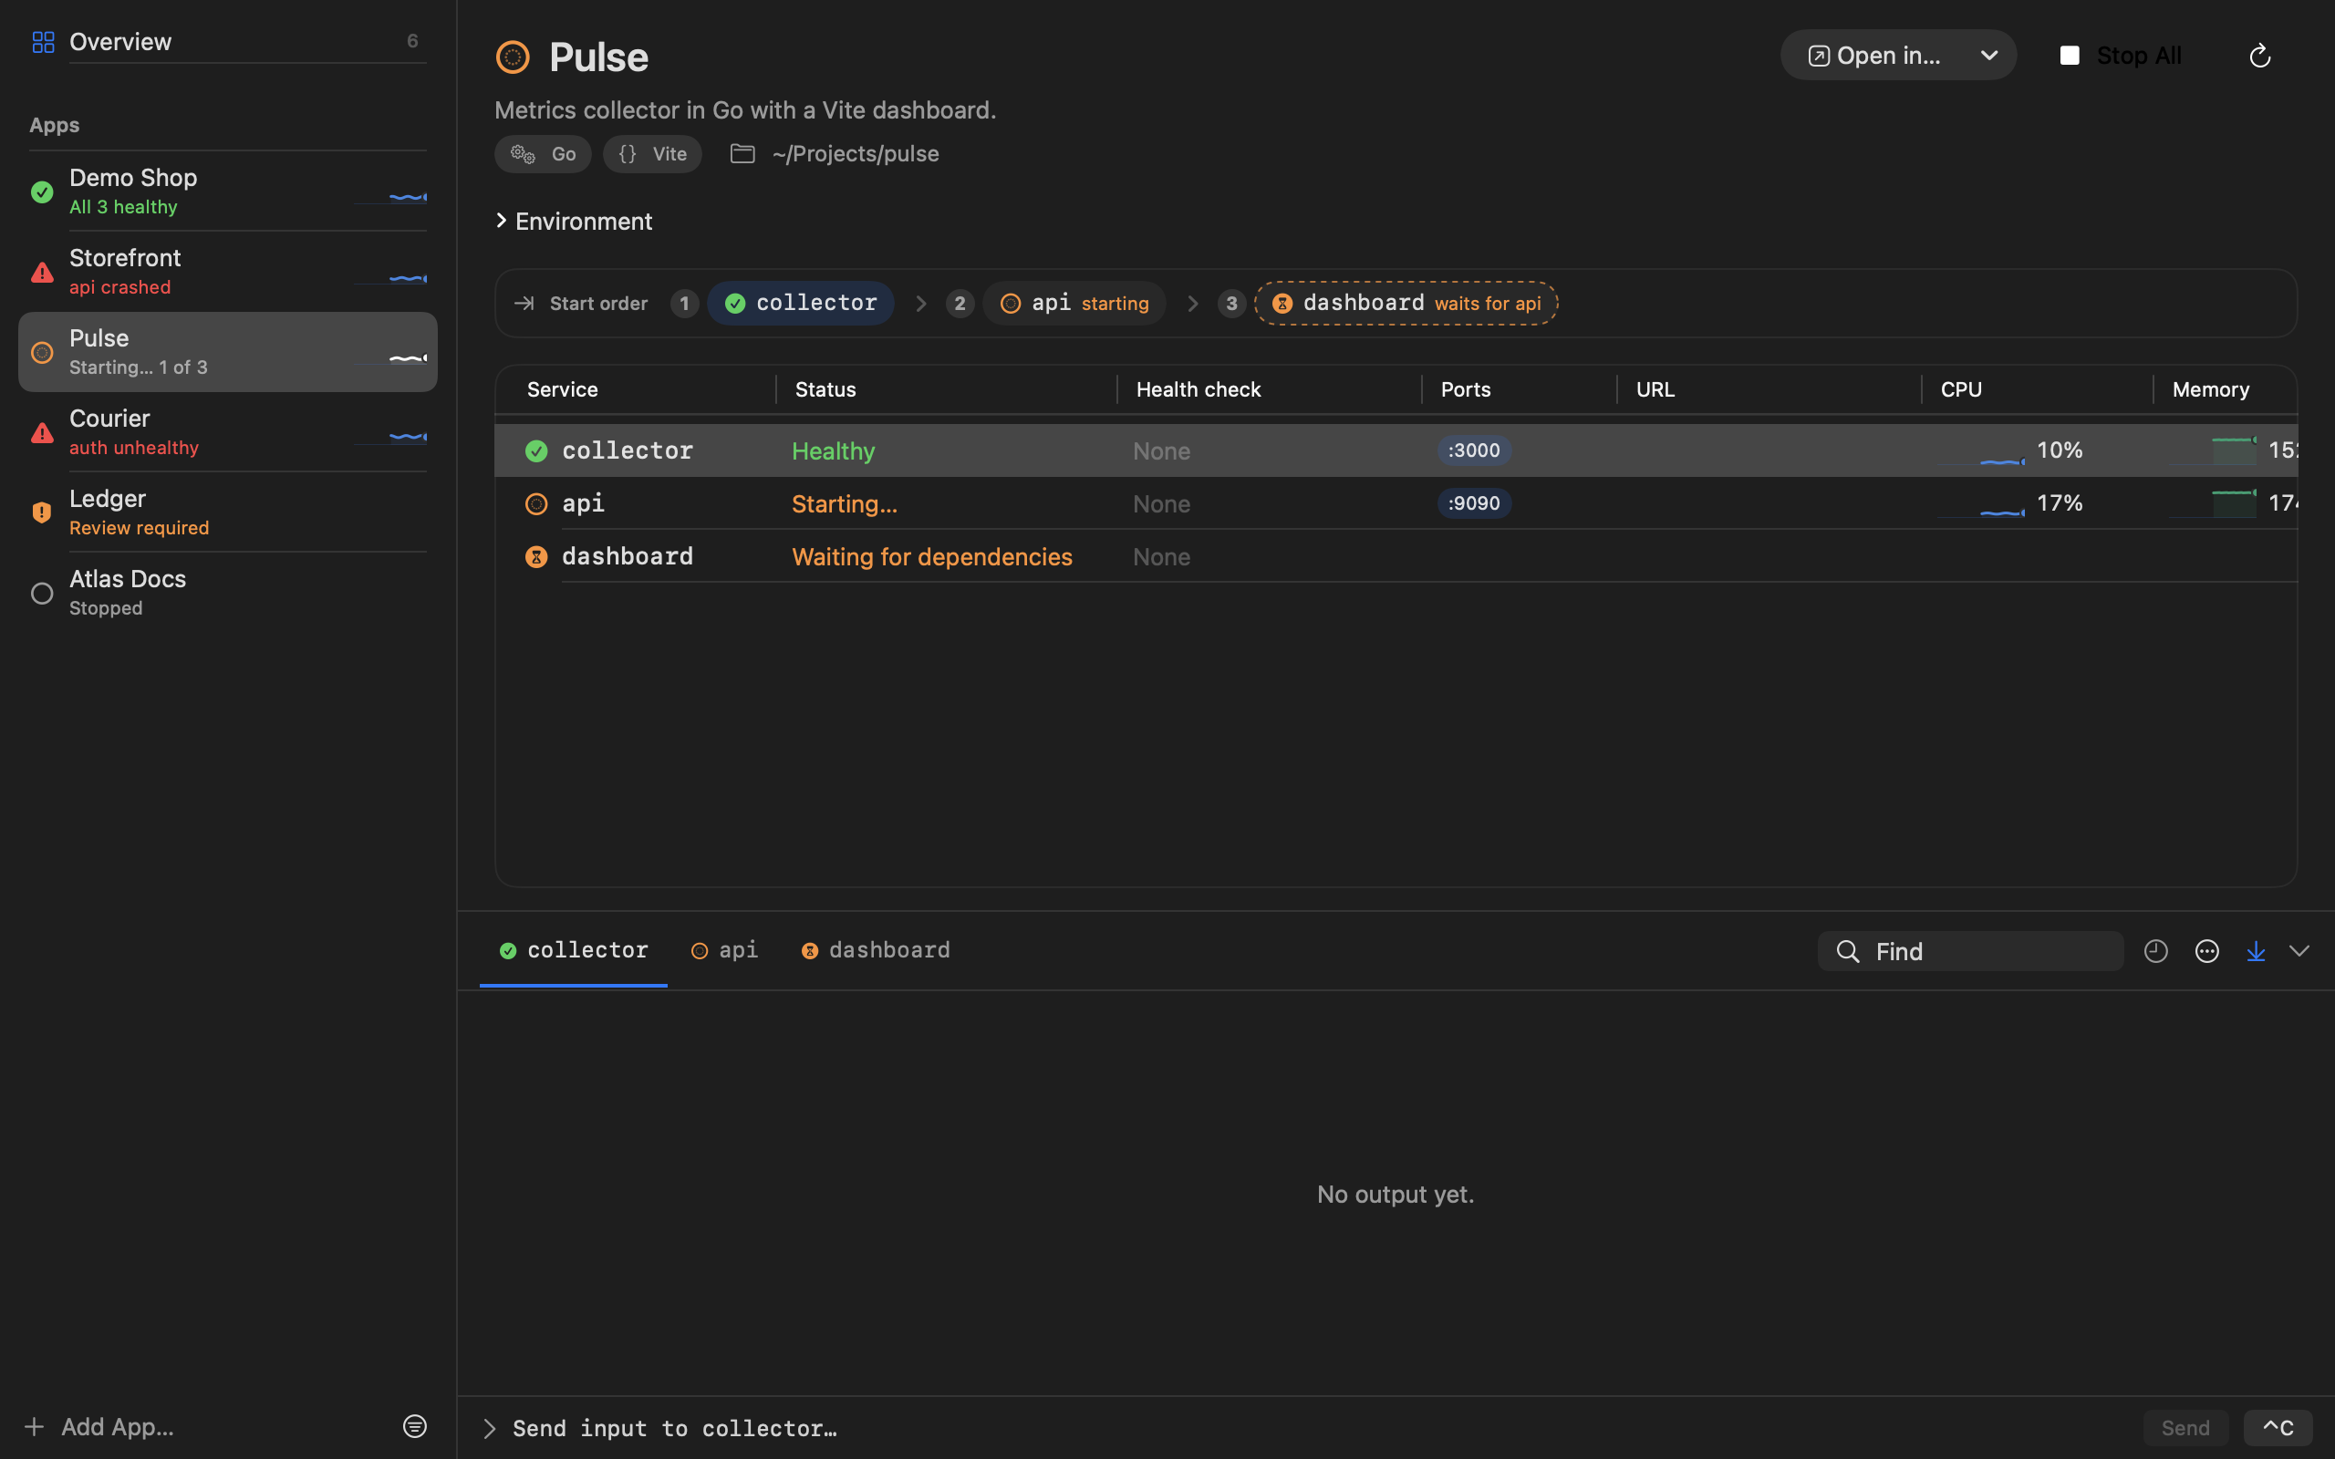The height and width of the screenshot is (1459, 2335).
Task: Click the Find magnifier icon
Action: click(1848, 951)
